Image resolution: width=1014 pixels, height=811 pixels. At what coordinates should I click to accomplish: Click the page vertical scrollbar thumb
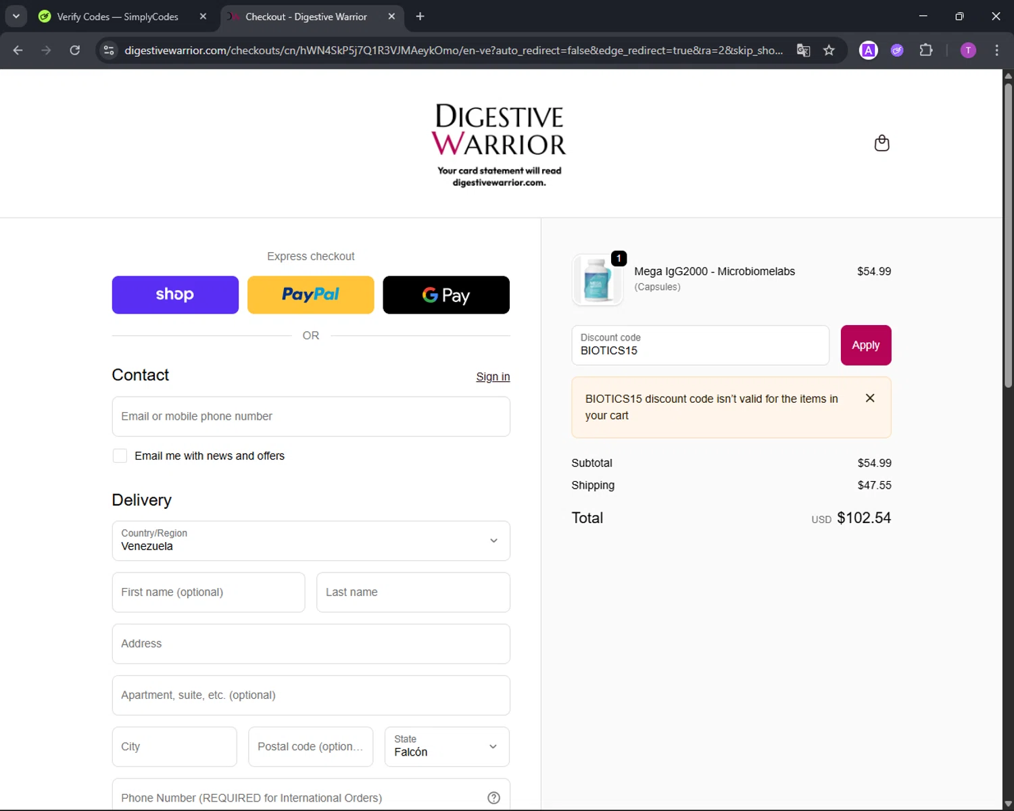click(x=1008, y=235)
